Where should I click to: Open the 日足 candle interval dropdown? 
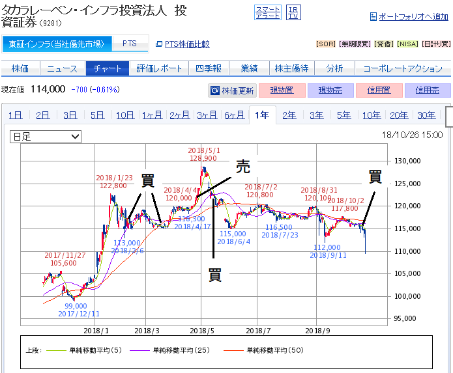[46, 137]
